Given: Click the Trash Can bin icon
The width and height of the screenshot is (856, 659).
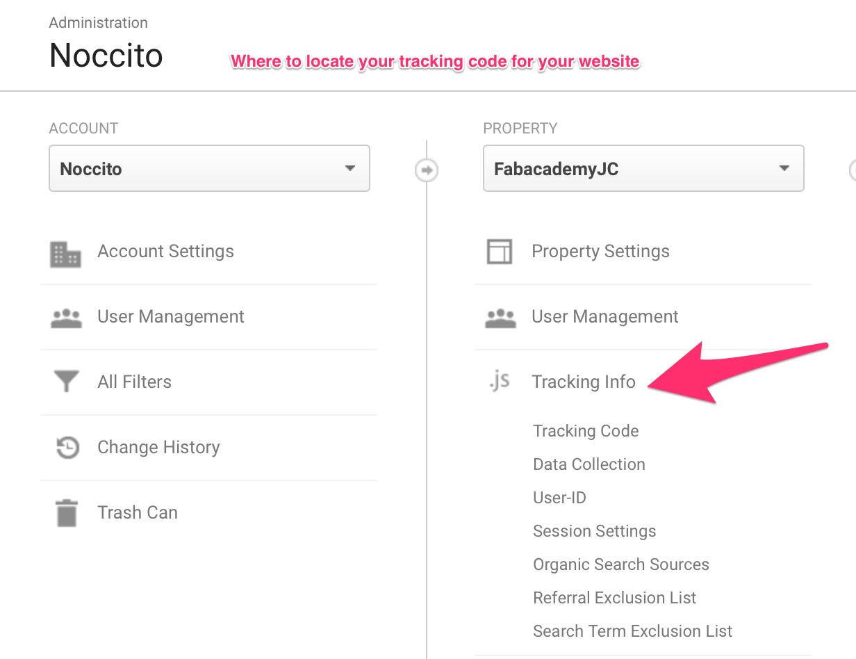Looking at the screenshot, I should click(x=67, y=513).
